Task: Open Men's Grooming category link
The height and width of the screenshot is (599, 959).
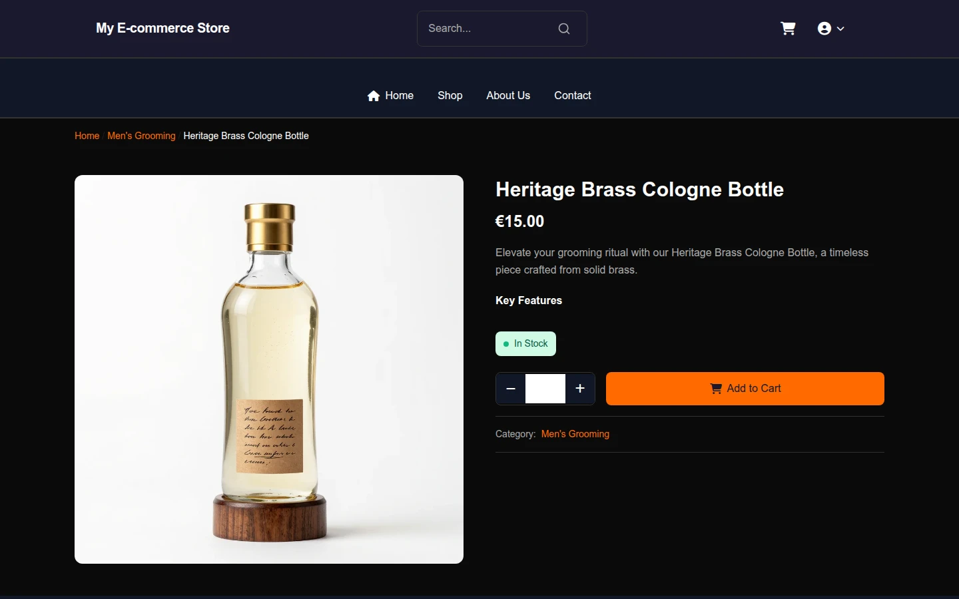Action: click(x=575, y=434)
